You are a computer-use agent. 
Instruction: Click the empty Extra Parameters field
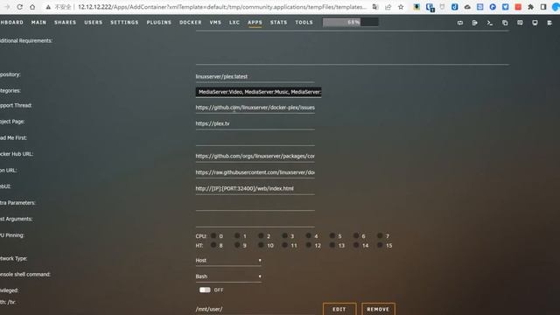(x=255, y=205)
